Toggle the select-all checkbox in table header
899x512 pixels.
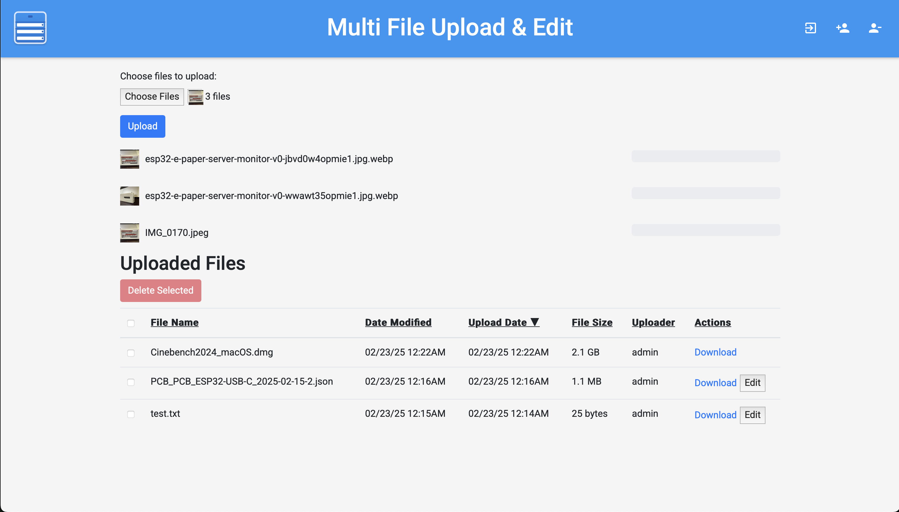(131, 323)
